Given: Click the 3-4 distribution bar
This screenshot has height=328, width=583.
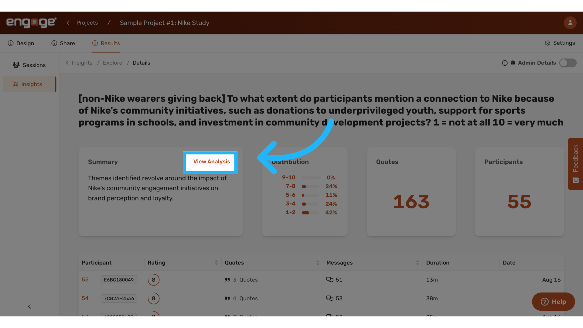Looking at the screenshot, I should coord(310,204).
